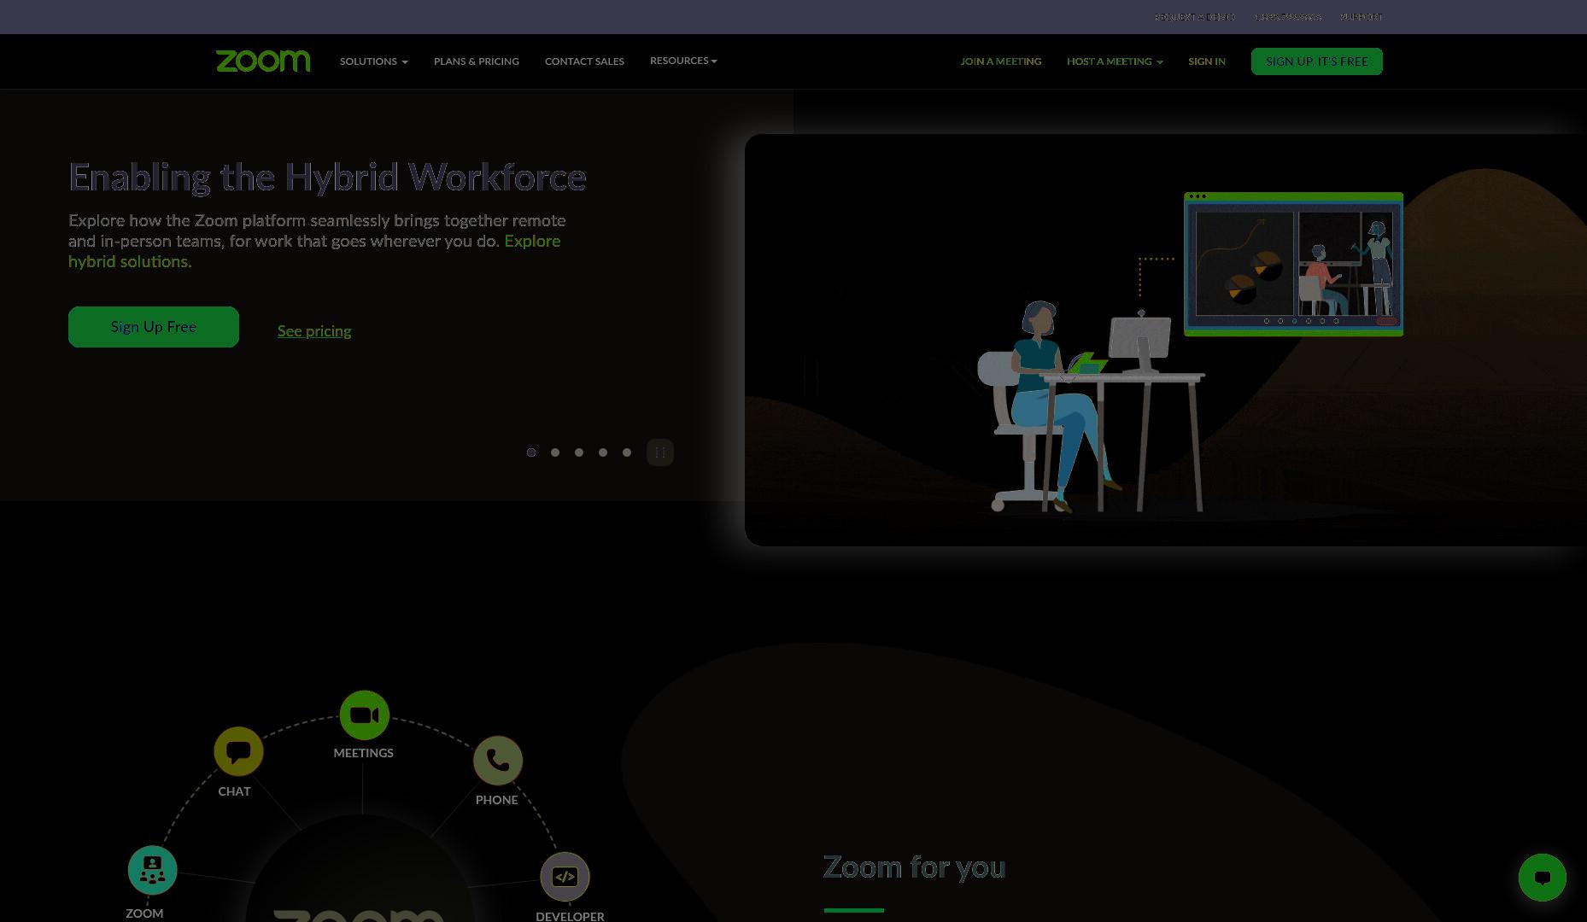
Task: Click Request a Demo in top bar
Action: click(x=1195, y=17)
